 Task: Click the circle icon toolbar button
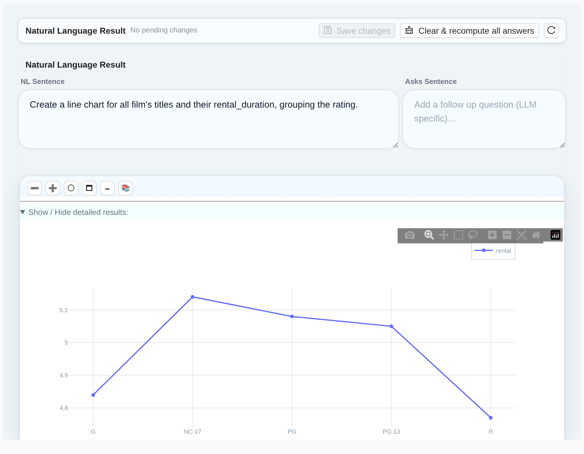(x=71, y=188)
